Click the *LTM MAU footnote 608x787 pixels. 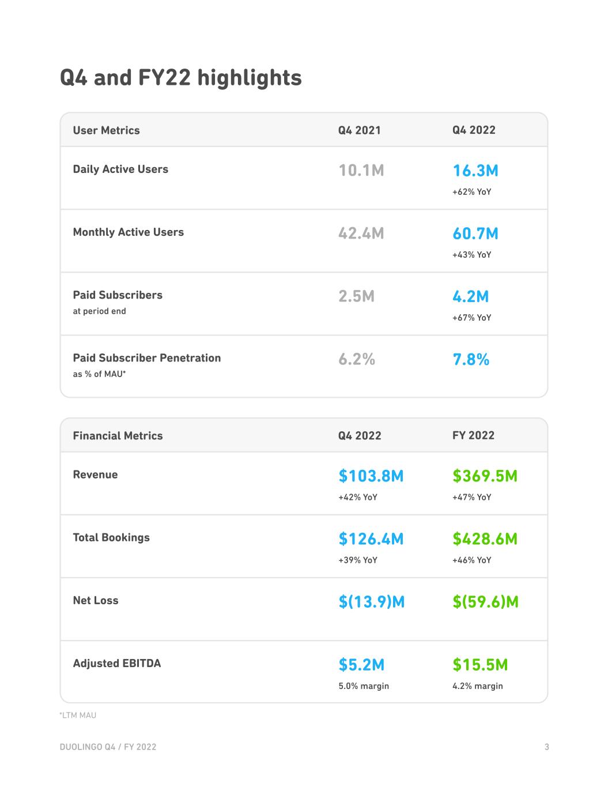(x=78, y=715)
